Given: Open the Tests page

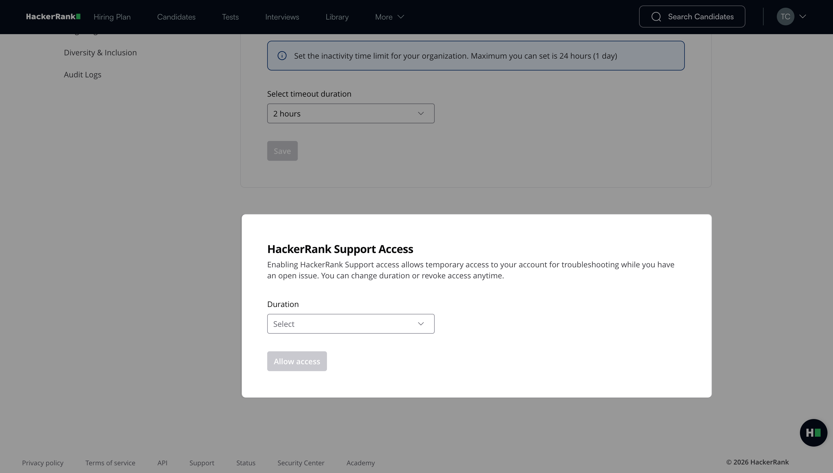Looking at the screenshot, I should (230, 17).
